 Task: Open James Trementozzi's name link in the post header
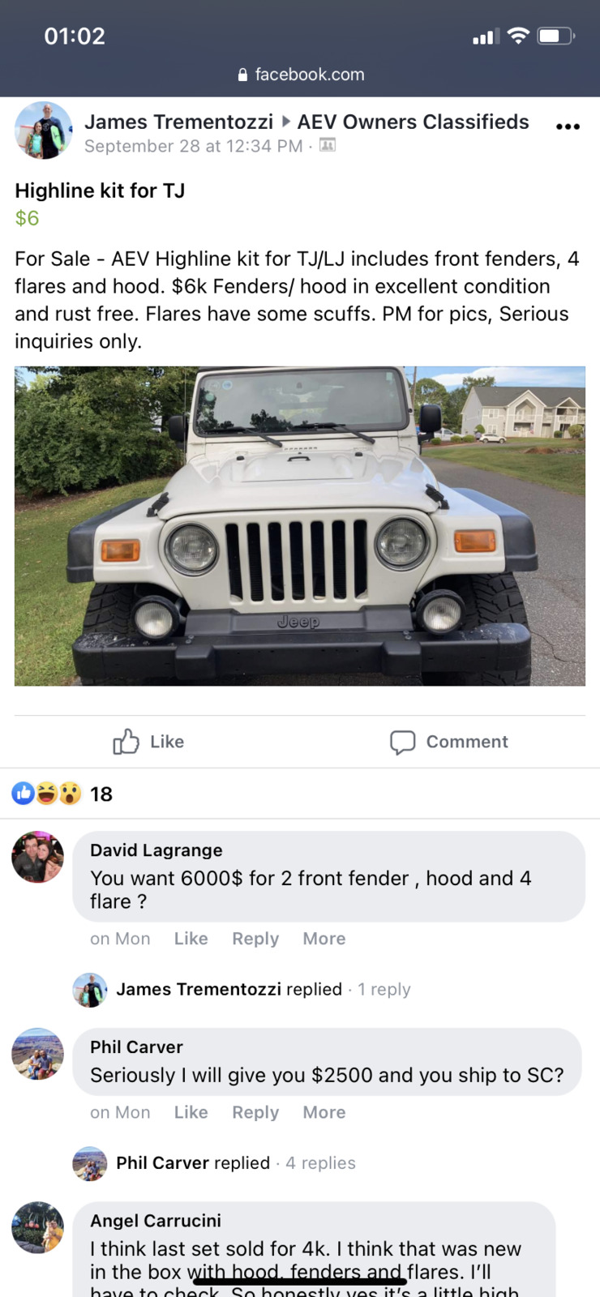tap(178, 122)
